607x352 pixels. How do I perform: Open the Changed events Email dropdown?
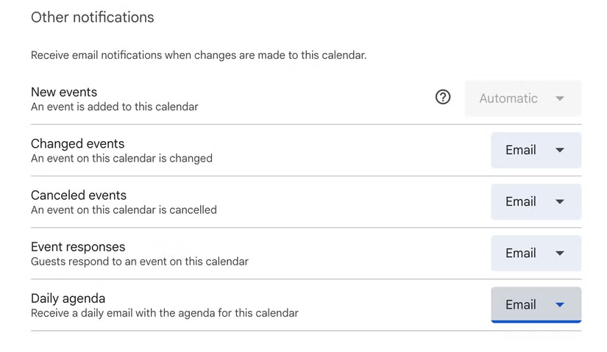tap(536, 150)
